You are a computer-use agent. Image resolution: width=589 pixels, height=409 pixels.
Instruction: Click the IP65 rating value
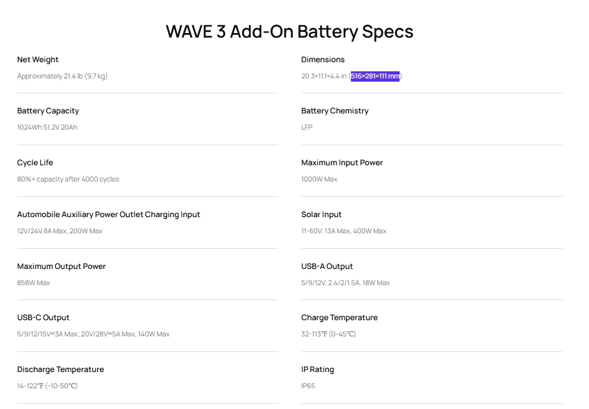(x=308, y=386)
